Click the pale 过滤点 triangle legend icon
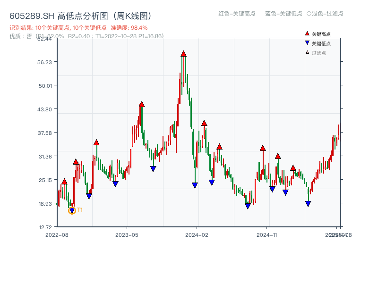 point(307,51)
